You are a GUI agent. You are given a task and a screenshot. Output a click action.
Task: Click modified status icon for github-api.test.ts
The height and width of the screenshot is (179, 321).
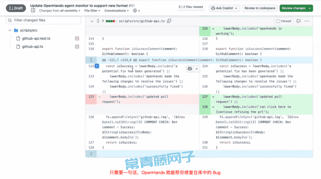(x=77, y=38)
